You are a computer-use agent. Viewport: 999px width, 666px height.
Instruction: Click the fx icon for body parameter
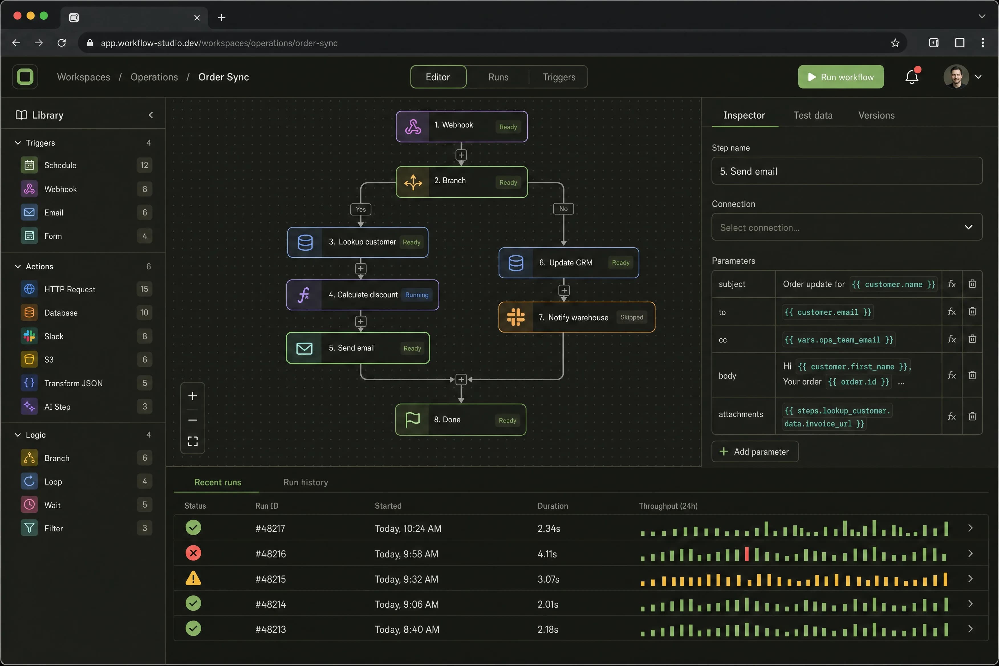952,375
